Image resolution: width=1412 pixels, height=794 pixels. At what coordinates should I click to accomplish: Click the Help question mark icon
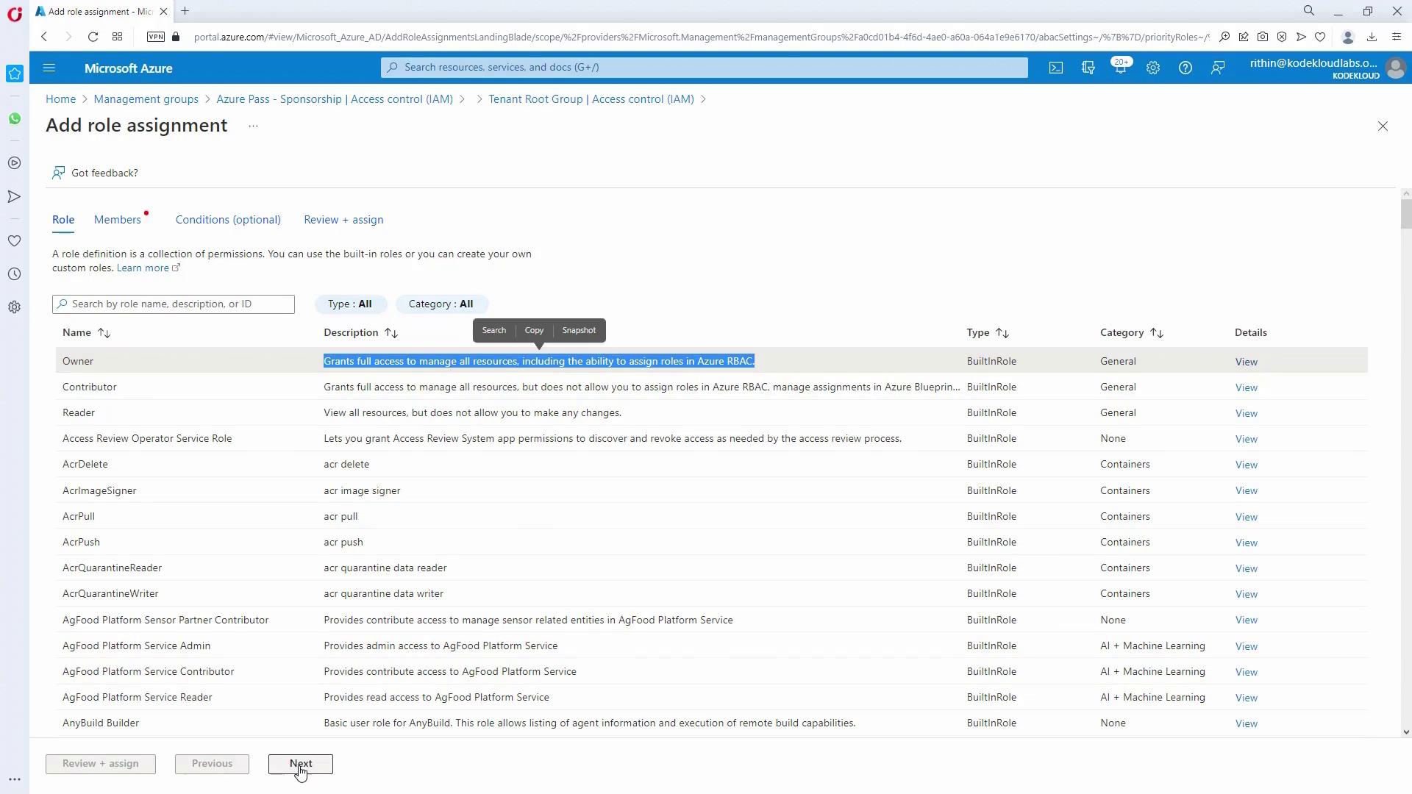click(1185, 68)
